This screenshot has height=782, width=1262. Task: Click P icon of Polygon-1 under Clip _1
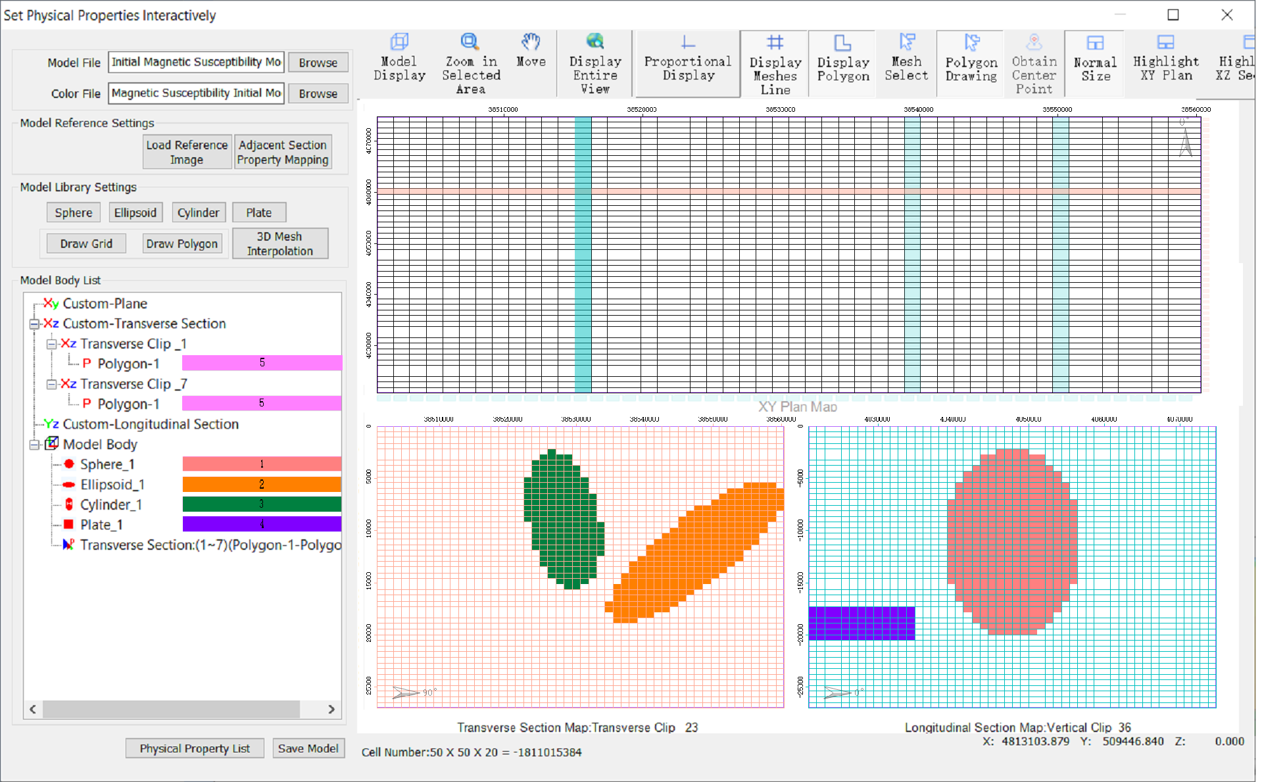[x=87, y=363]
